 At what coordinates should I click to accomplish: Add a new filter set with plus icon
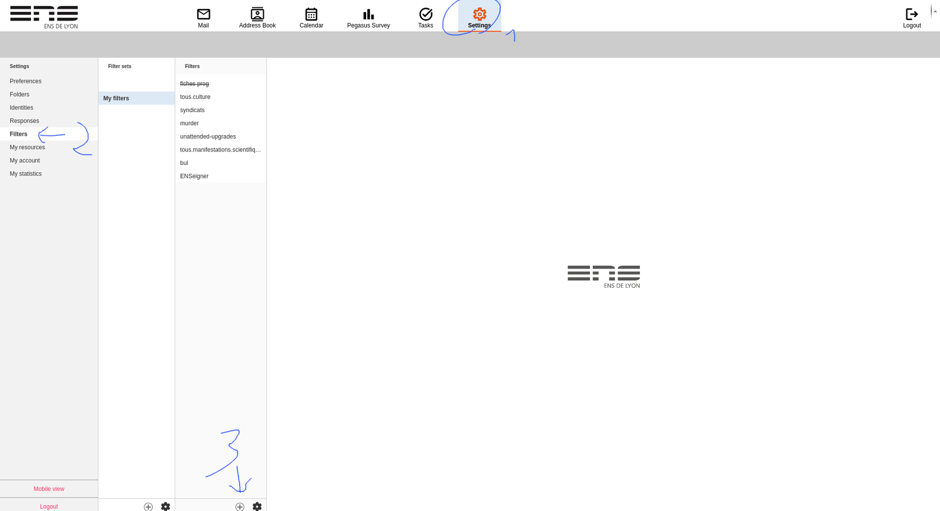[x=148, y=506]
